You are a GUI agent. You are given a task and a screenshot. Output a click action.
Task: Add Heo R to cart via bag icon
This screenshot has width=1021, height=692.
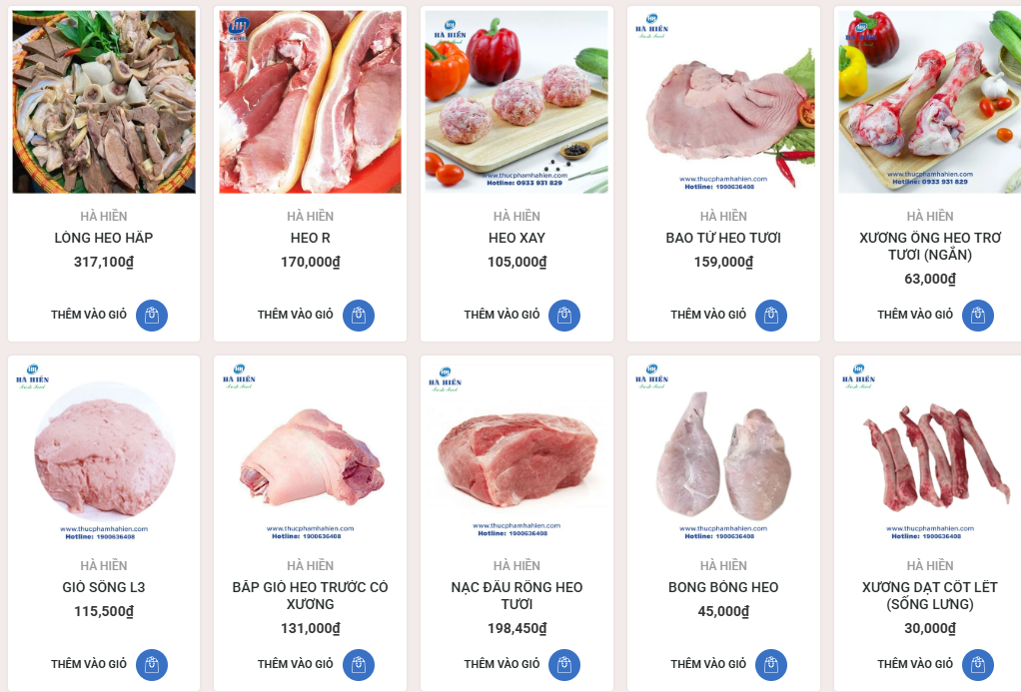[358, 316]
